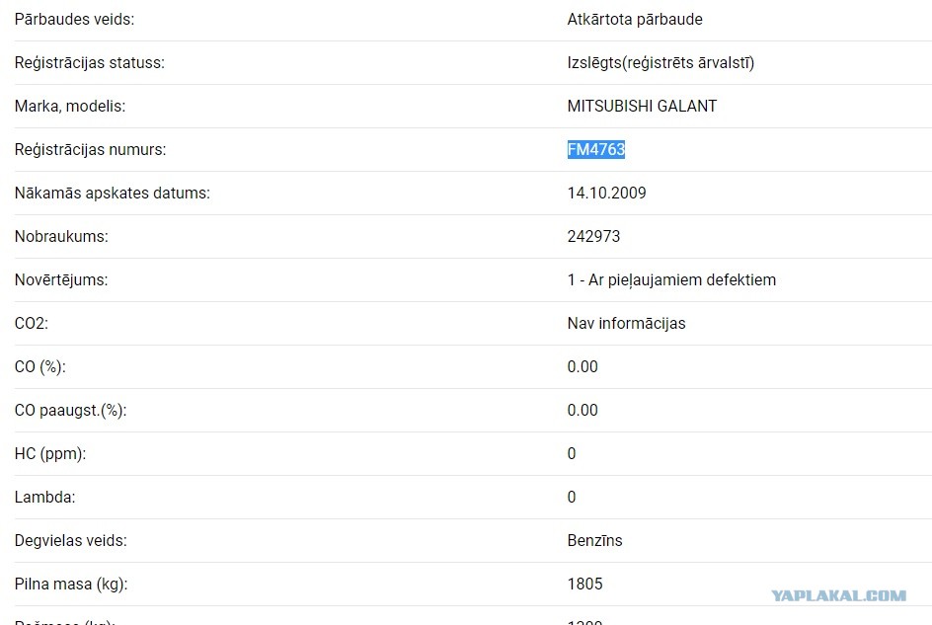The width and height of the screenshot is (932, 625).
Task: Click the 'Pilna masa (kg):' label
Action: [71, 584]
